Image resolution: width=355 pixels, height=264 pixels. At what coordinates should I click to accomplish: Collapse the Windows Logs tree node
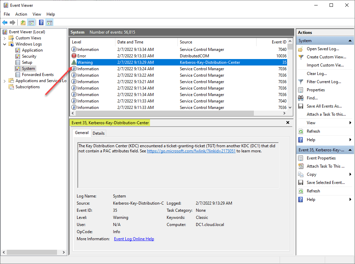point(5,44)
